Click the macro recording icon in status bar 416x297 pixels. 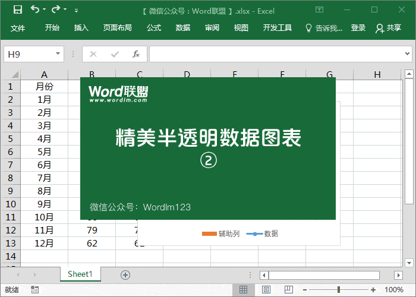point(34,290)
